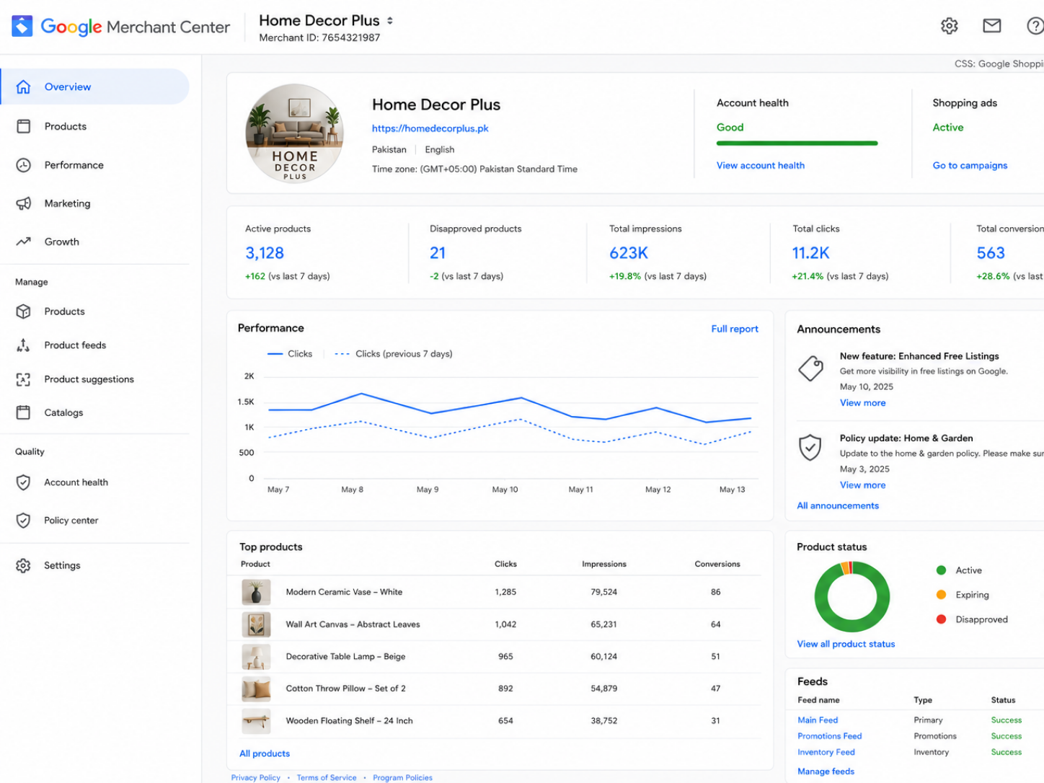Toggle the Clicks series in the chart legend
The image size is (1044, 783).
pos(290,354)
